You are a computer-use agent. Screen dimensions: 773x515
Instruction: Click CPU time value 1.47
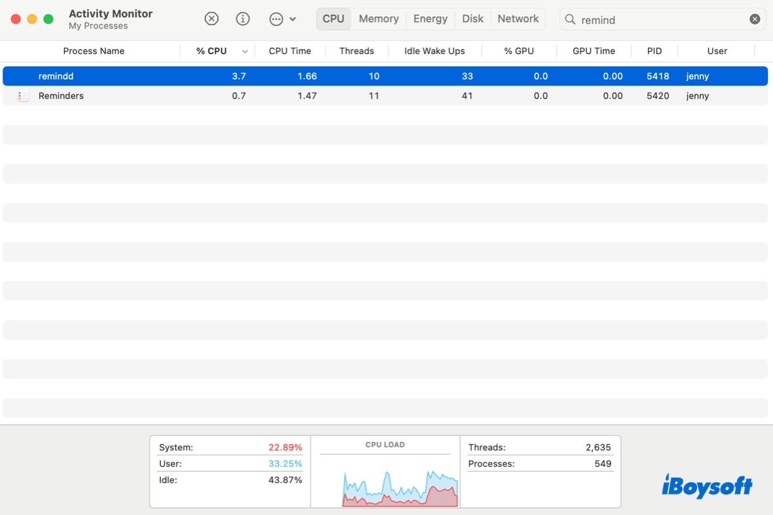point(307,96)
